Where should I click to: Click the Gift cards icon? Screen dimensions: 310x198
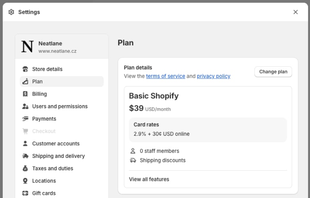pos(25,193)
